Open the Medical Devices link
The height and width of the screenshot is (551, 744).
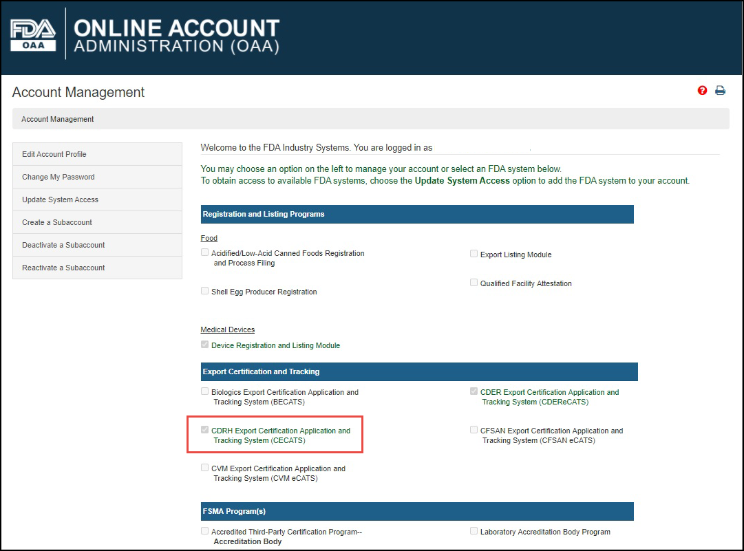[x=227, y=329]
